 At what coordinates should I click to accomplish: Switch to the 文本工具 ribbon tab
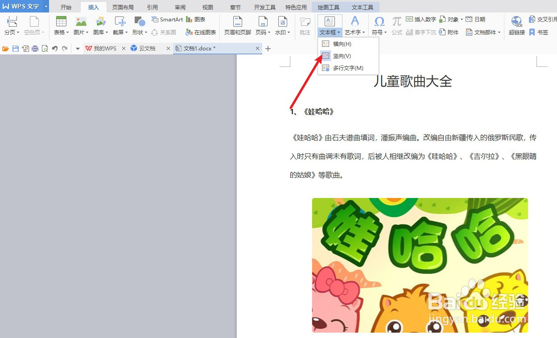tap(363, 8)
